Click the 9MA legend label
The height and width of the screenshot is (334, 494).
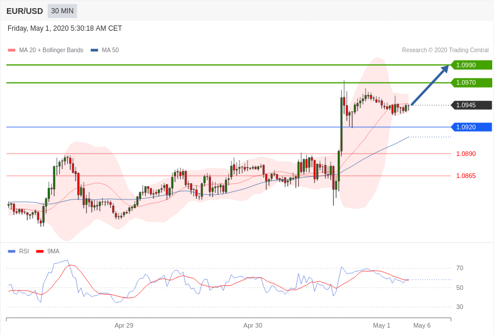pyautogui.click(x=53, y=251)
